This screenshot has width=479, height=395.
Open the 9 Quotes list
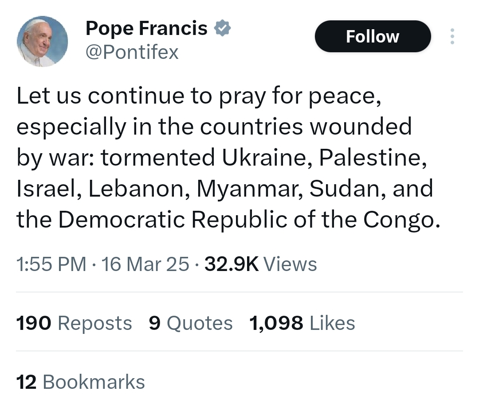click(x=191, y=323)
